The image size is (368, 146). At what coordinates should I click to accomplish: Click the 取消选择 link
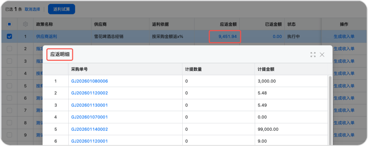tap(32, 9)
